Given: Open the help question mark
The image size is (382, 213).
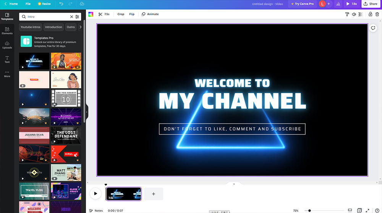Looking at the screenshot, I should pyautogui.click(x=377, y=211).
